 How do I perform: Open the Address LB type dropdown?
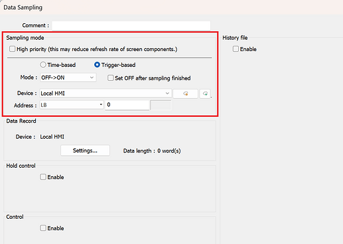tap(72, 105)
